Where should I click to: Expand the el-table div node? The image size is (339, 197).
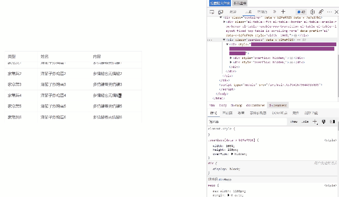pos(224,22)
